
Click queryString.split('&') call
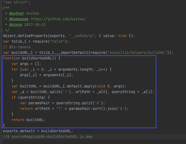[80, 103]
